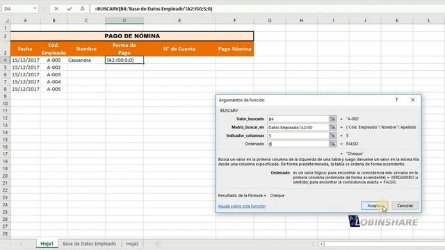This screenshot has width=445, height=250.
Task: Select date 15/12/2017 in row 7
Action: (x=25, y=82)
